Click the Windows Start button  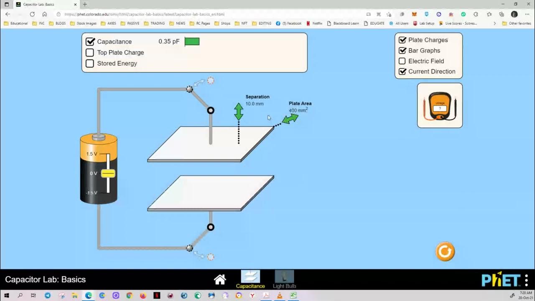[x=6, y=296]
